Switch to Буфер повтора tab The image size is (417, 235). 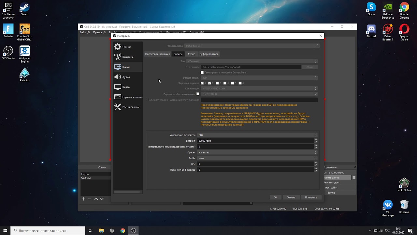point(209,54)
